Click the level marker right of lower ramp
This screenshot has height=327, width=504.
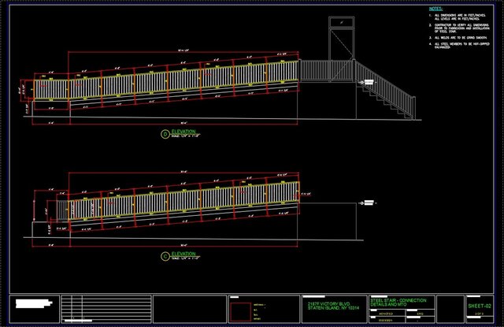(366, 203)
